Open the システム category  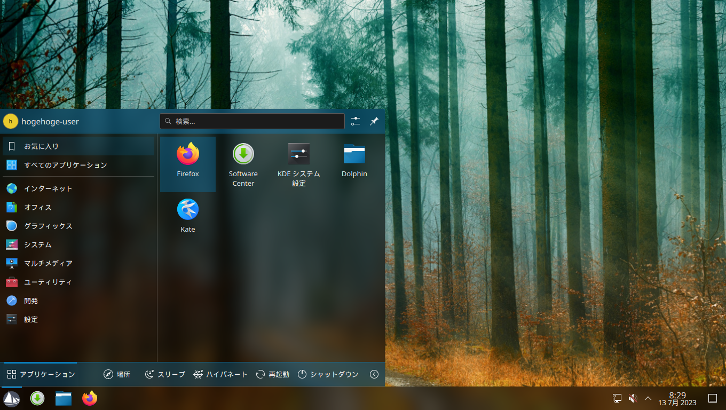pyautogui.click(x=78, y=245)
